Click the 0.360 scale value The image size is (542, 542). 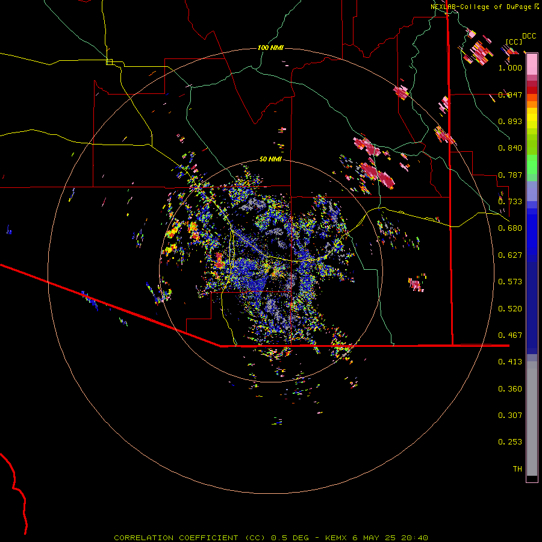click(x=510, y=389)
